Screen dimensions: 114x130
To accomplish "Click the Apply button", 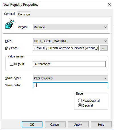I will coord(78,125).
